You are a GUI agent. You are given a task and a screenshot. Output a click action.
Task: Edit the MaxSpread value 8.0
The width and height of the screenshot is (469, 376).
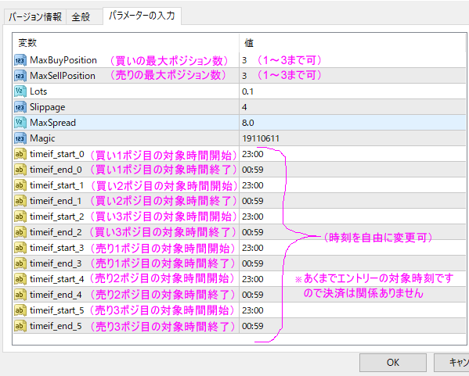coord(352,123)
